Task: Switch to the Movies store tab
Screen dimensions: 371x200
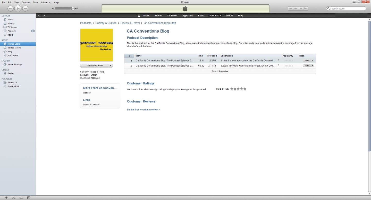Action: 159,16
